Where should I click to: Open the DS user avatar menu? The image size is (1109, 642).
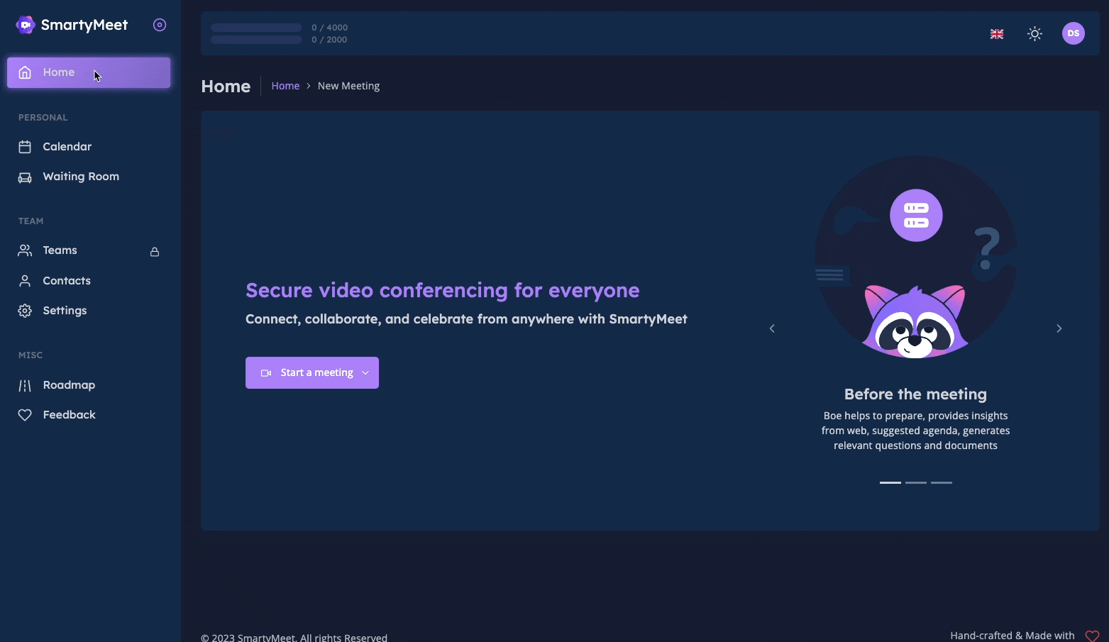(x=1074, y=33)
